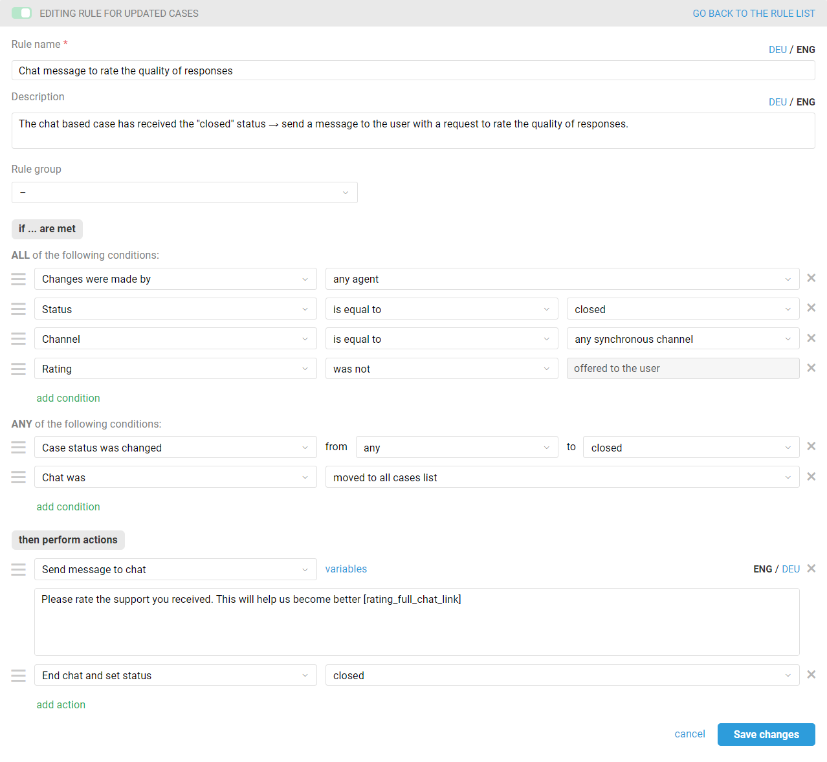Go back to the rule list
The image size is (827, 762).
tap(753, 14)
